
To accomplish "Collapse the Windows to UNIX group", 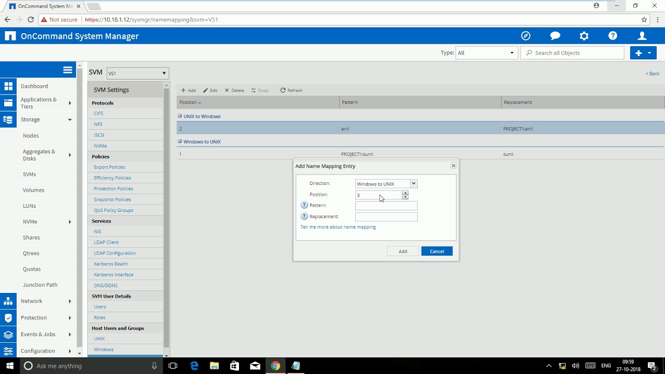I will 180,141.
